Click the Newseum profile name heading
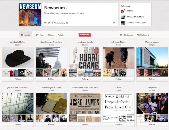169x130 pixels. [x=56, y=8]
